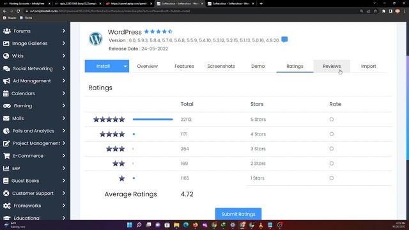Expand the Image Galleries chevron
Viewport: 409px width, 230px height.
(x=64, y=43)
